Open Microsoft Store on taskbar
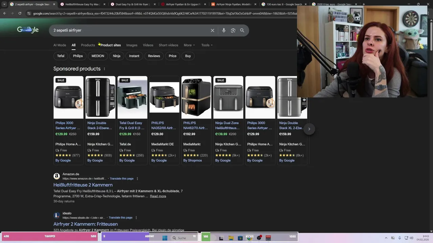This screenshot has width=433, height=243. point(240,238)
